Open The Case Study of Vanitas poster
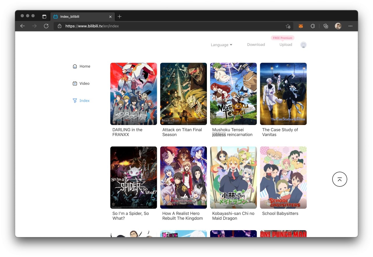The height and width of the screenshot is (257, 373). (283, 94)
